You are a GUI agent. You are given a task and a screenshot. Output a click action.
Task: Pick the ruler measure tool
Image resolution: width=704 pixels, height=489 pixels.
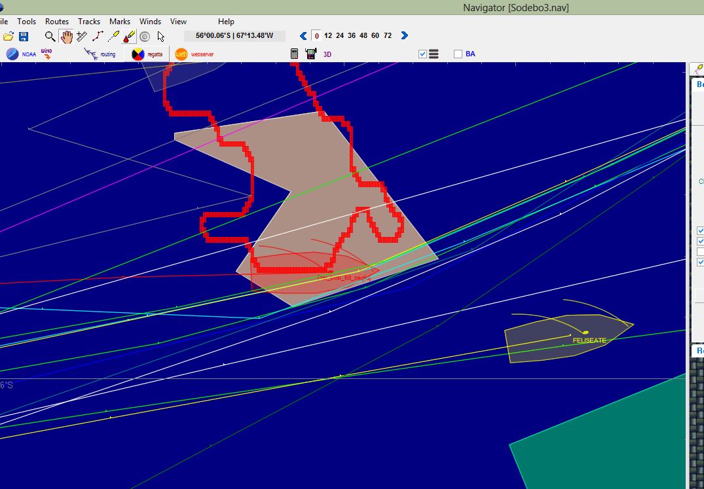tap(82, 36)
